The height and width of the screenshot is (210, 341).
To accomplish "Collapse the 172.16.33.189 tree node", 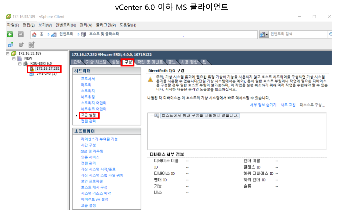I will [x=8, y=54].
